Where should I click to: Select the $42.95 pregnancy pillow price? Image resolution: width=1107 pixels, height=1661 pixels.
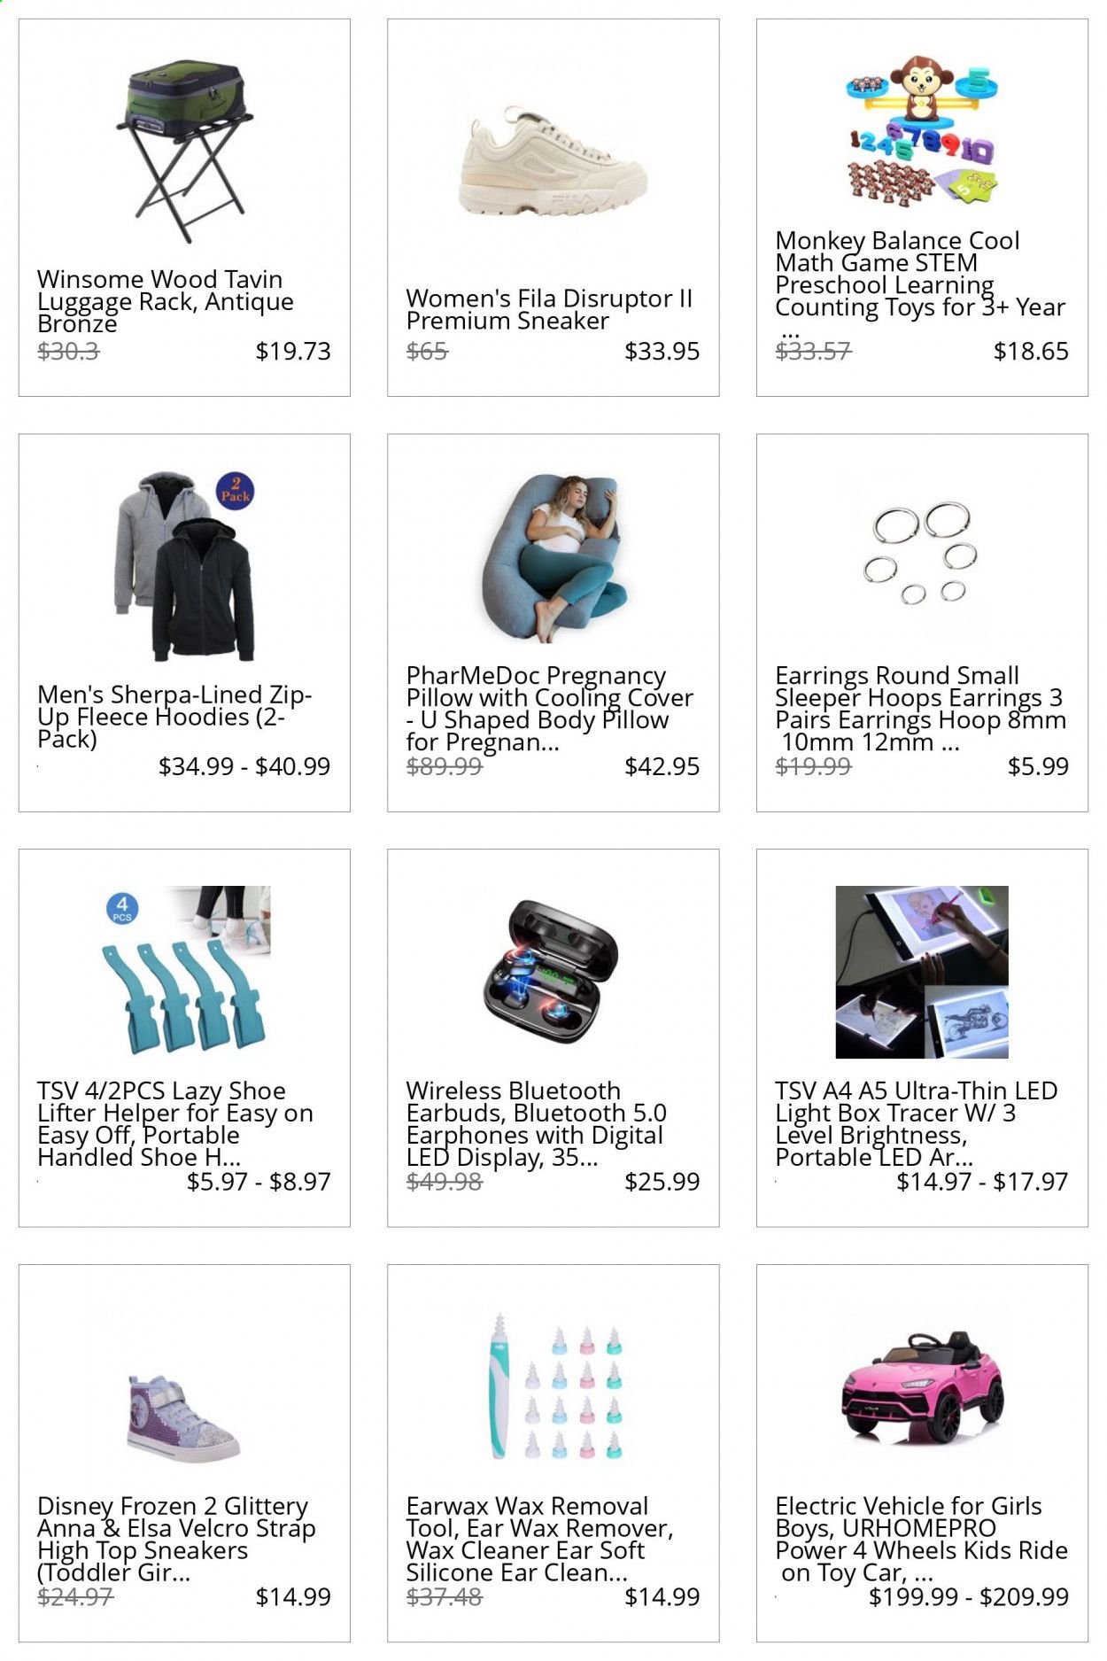[662, 766]
